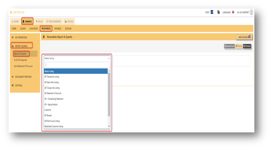The image size is (271, 149).
Task: Expand the AR OPERATIONS sidebar section
Action: tap(25, 38)
